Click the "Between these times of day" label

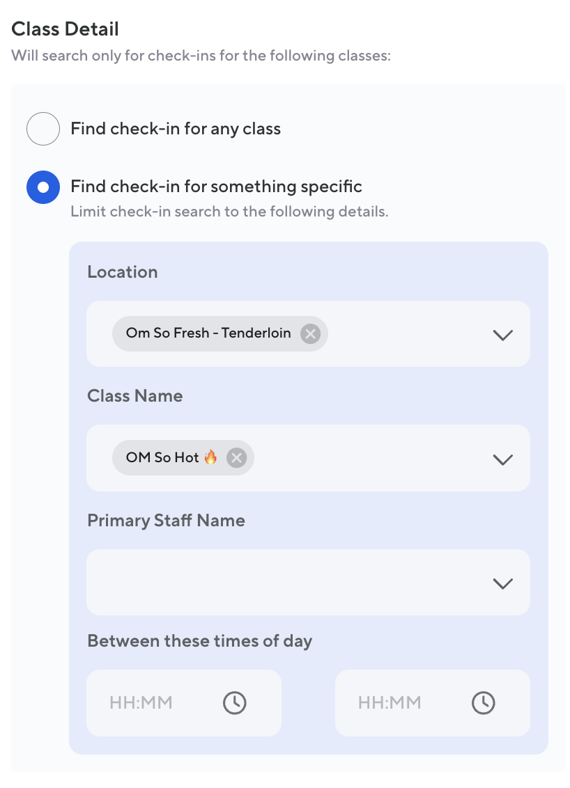(x=199, y=640)
